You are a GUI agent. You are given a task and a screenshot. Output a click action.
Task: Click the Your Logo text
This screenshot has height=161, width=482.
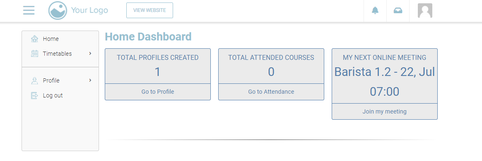click(x=89, y=10)
